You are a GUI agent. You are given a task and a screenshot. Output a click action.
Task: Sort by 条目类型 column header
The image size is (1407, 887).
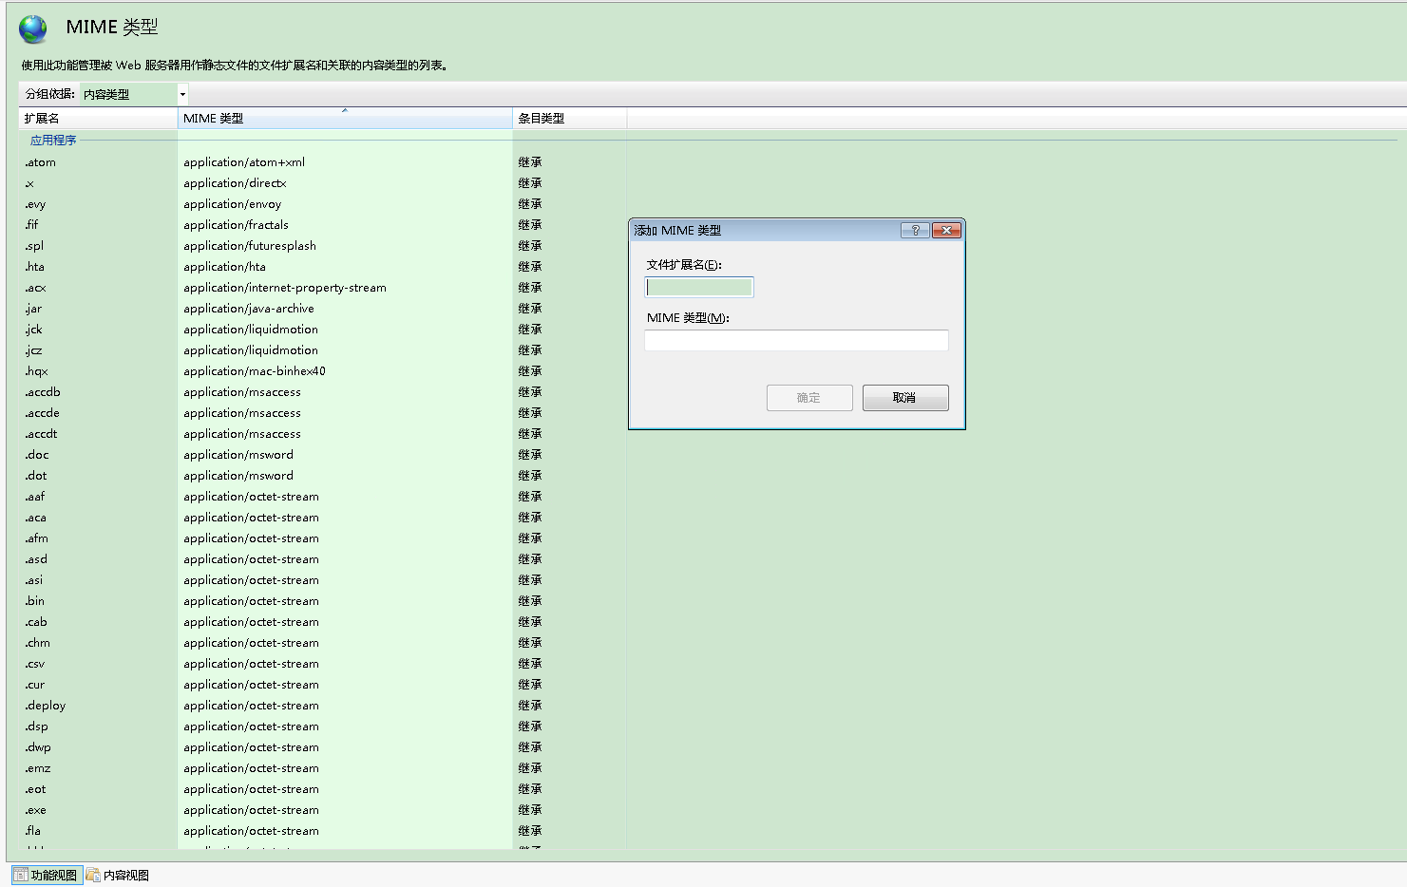[569, 119]
